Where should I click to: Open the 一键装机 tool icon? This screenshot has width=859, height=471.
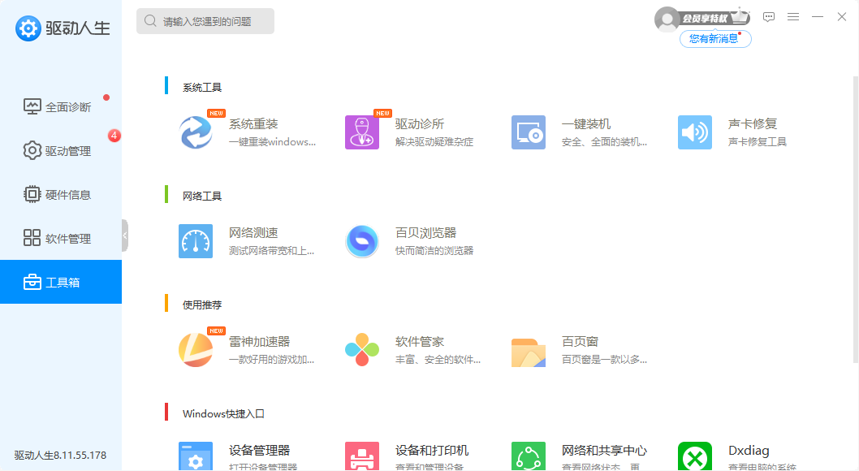point(529,132)
